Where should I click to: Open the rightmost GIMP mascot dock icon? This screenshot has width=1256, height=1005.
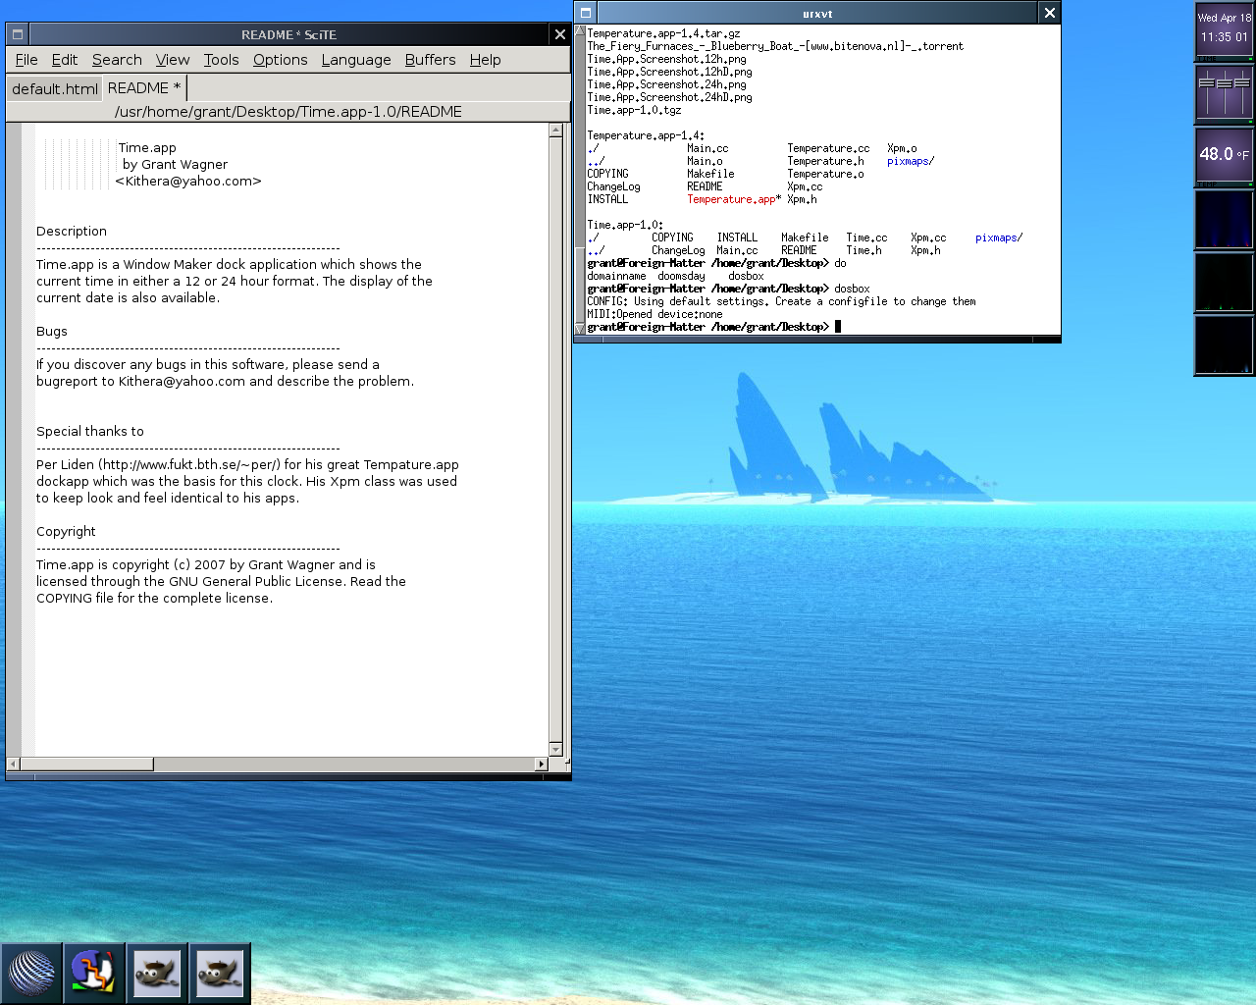pos(220,974)
